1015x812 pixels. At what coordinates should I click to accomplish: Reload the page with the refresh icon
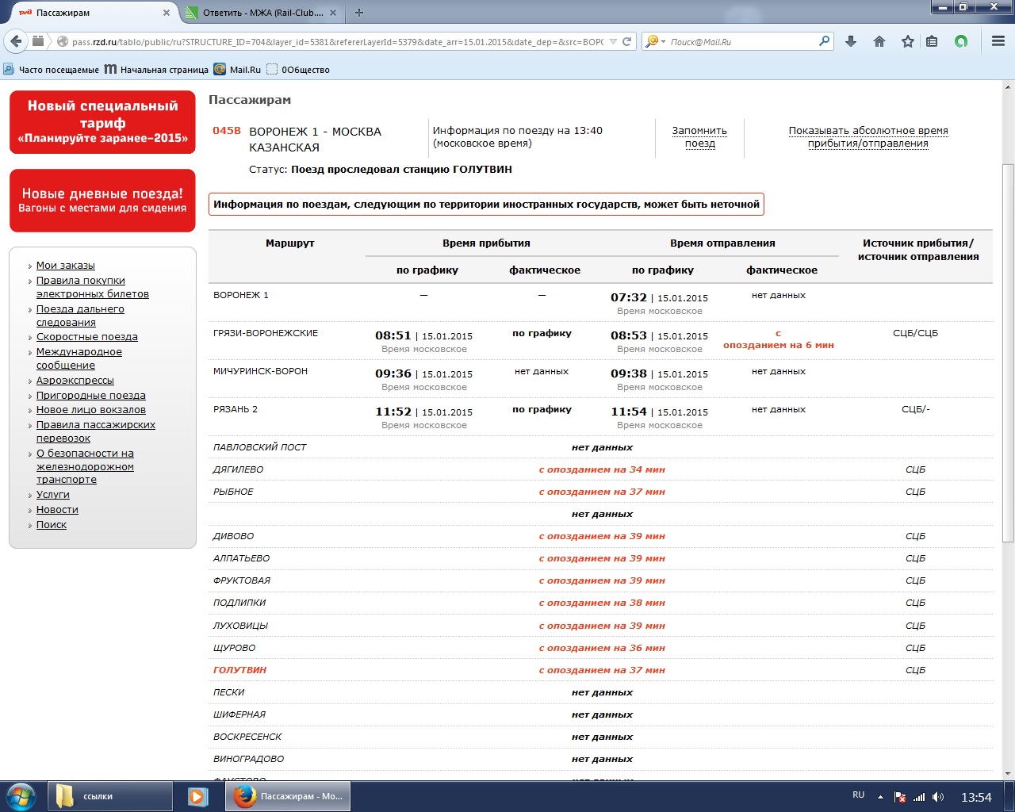point(627,41)
